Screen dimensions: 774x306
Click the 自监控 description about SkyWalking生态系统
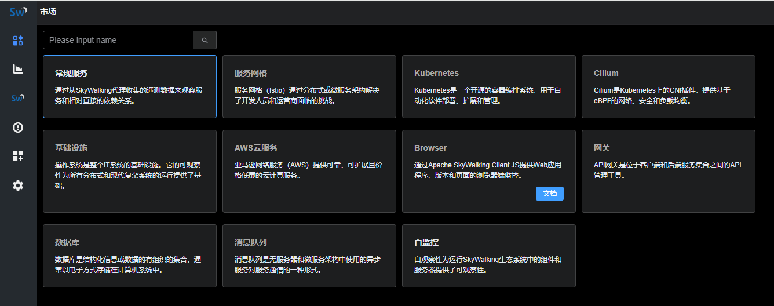pyautogui.click(x=488, y=264)
